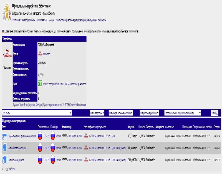Open 'Сводные результаты' in the top navigation

click(75, 20)
